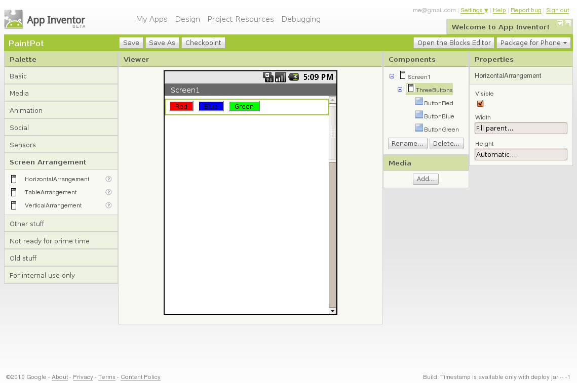The image size is (577, 383).
Task: Minimize the Welcome to App Inventor box
Action: pos(560,23)
